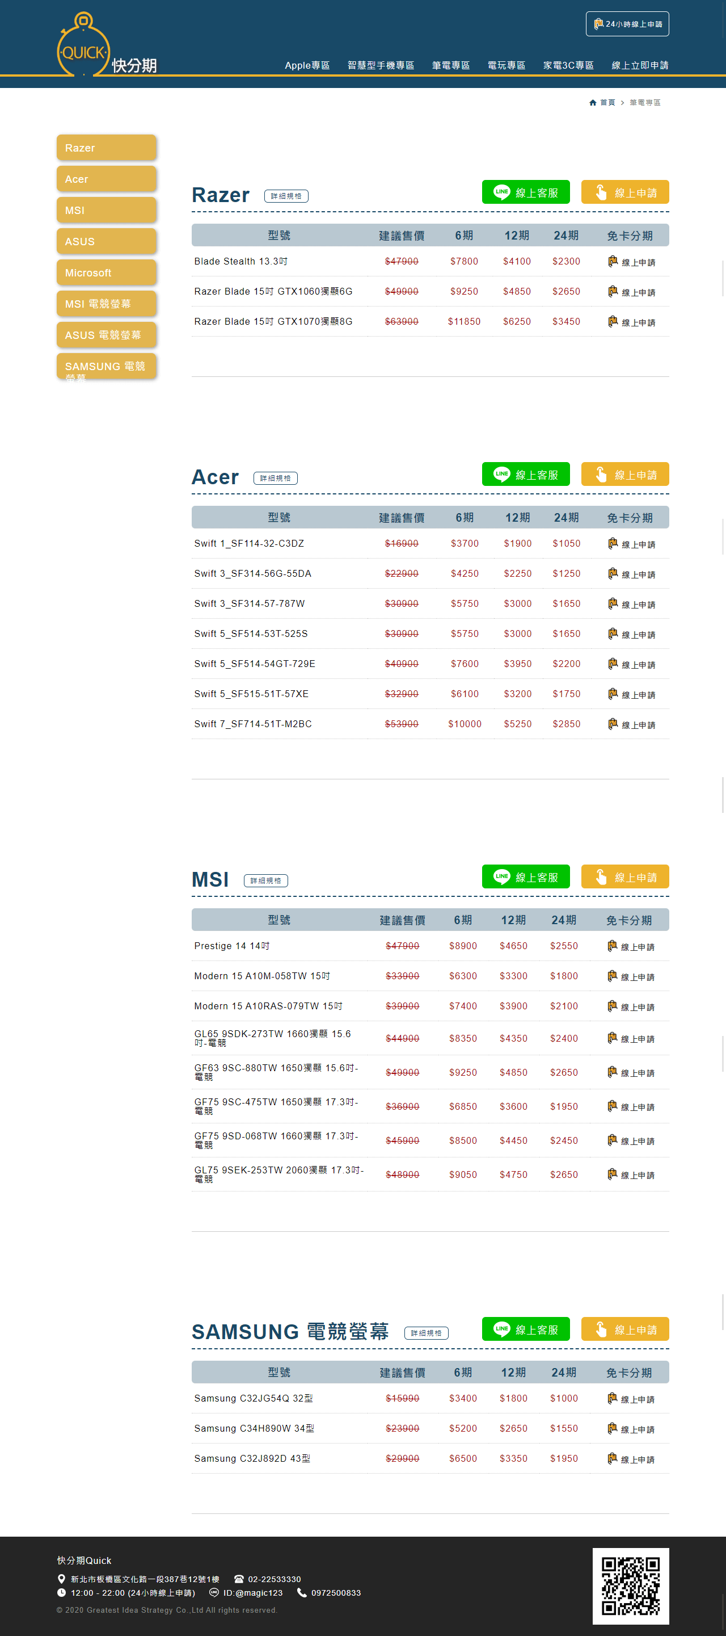
Task: Click 線上申請 button in SAMSUNG section
Action: click(x=625, y=1329)
